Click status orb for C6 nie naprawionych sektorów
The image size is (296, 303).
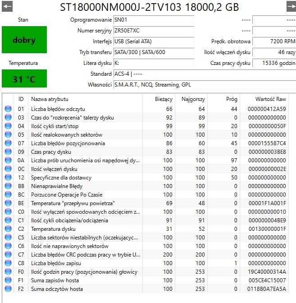tap(8, 246)
